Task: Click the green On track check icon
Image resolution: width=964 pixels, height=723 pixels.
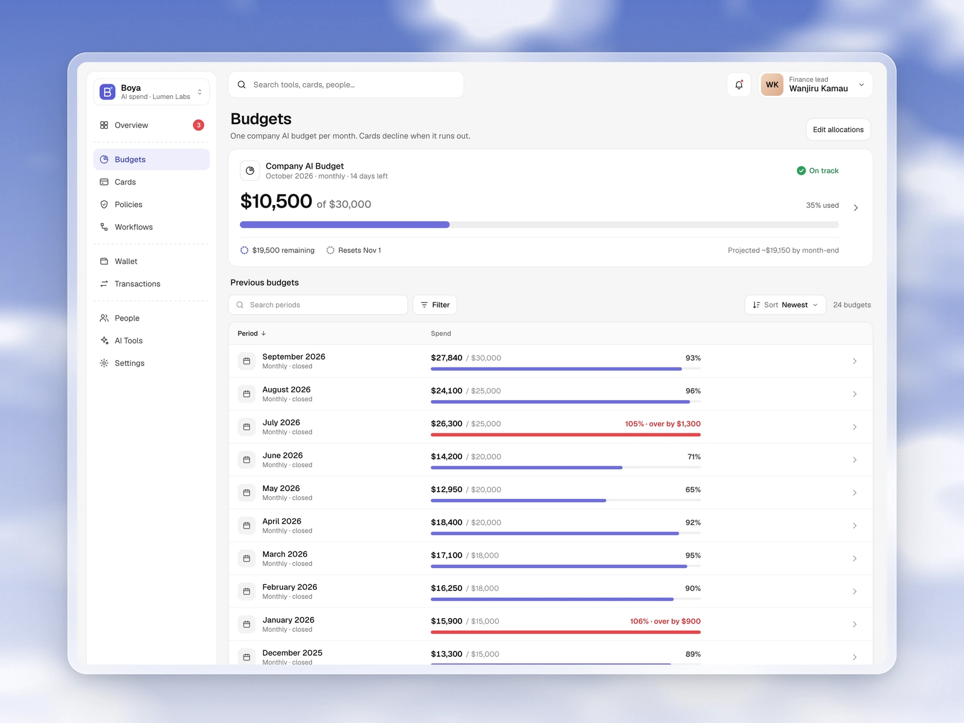Action: [801, 171]
